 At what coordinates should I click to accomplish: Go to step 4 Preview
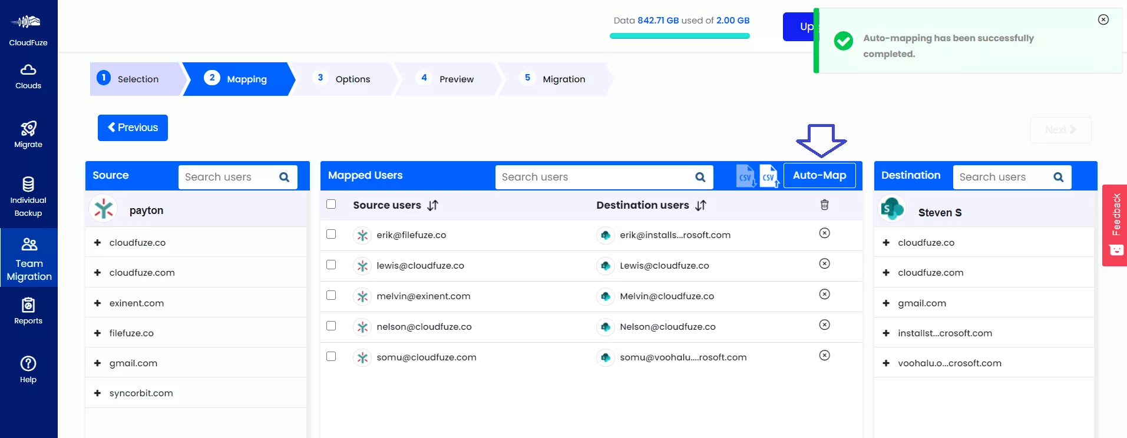(x=448, y=79)
